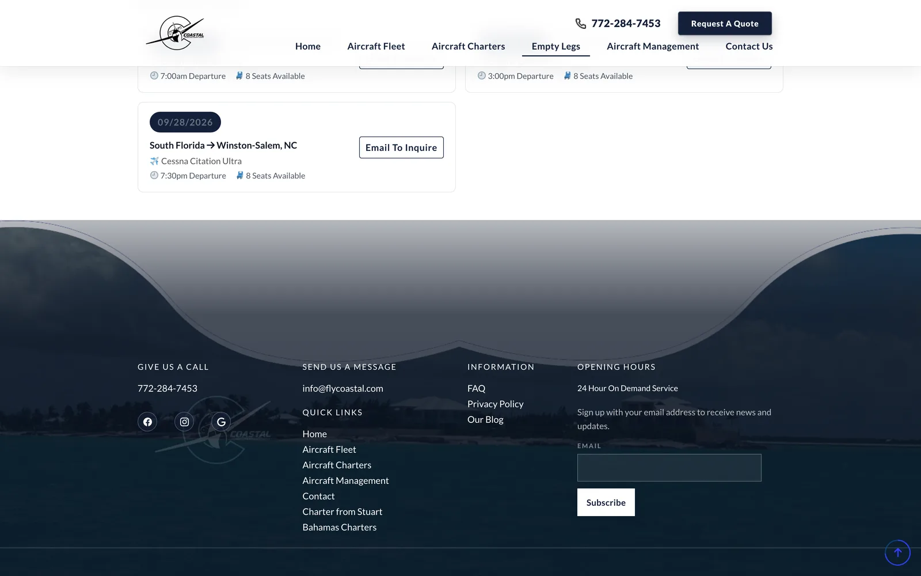Click Email To Inquire for Winston-Salem flight
The height and width of the screenshot is (576, 921).
pos(401,147)
